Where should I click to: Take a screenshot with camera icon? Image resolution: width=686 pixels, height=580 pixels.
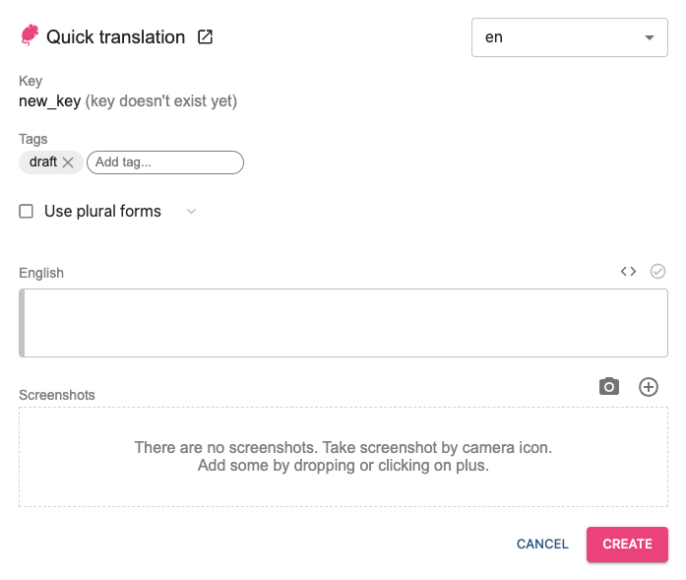[609, 387]
